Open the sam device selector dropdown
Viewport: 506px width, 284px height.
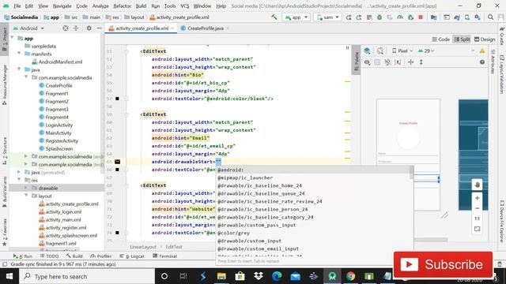click(x=328, y=17)
